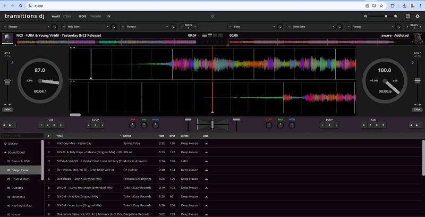Toggle the FX panel tab

(x=109, y=16)
